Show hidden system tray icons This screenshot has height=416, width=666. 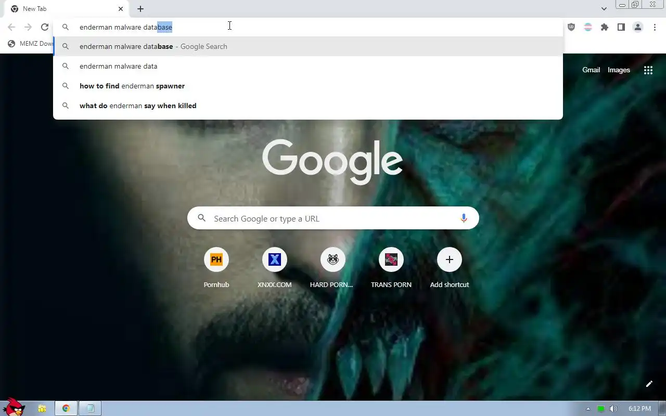[x=588, y=409]
